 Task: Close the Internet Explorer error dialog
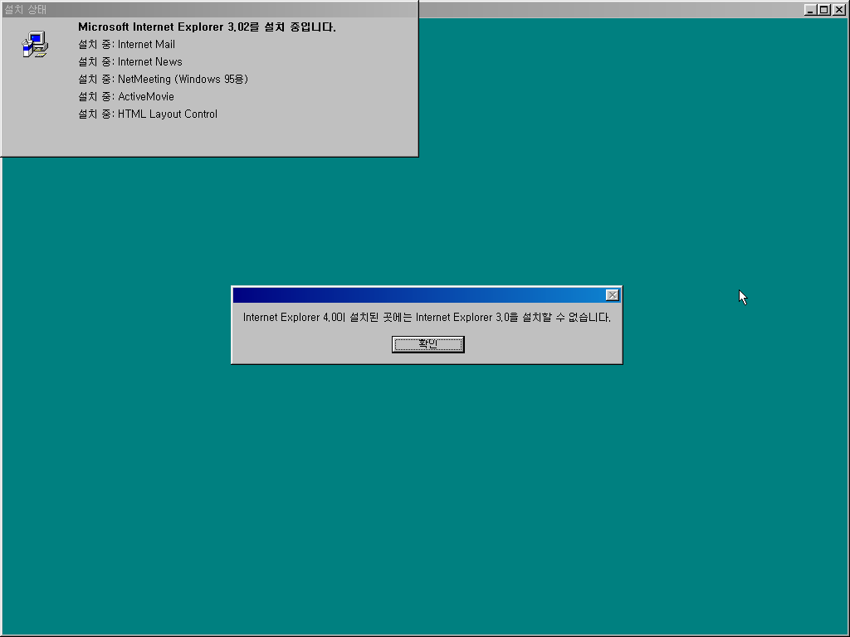[x=612, y=295]
